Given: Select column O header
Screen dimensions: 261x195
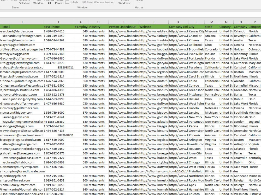Looking at the screenshot, I should (241, 22).
